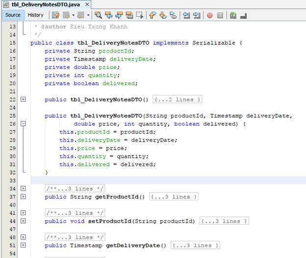The image size is (306, 258).
Task: Click 'Timestamp deliveryDate' parameter on line 25
Action: coord(250,116)
